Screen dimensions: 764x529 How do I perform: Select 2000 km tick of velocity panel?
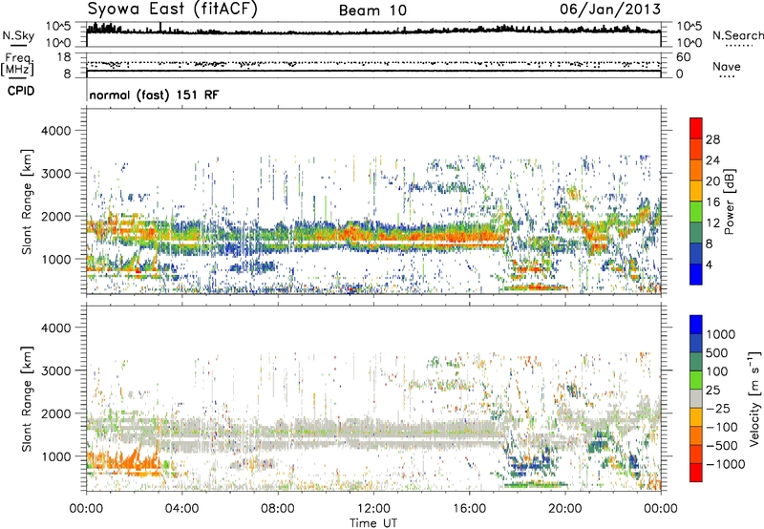[x=56, y=413]
